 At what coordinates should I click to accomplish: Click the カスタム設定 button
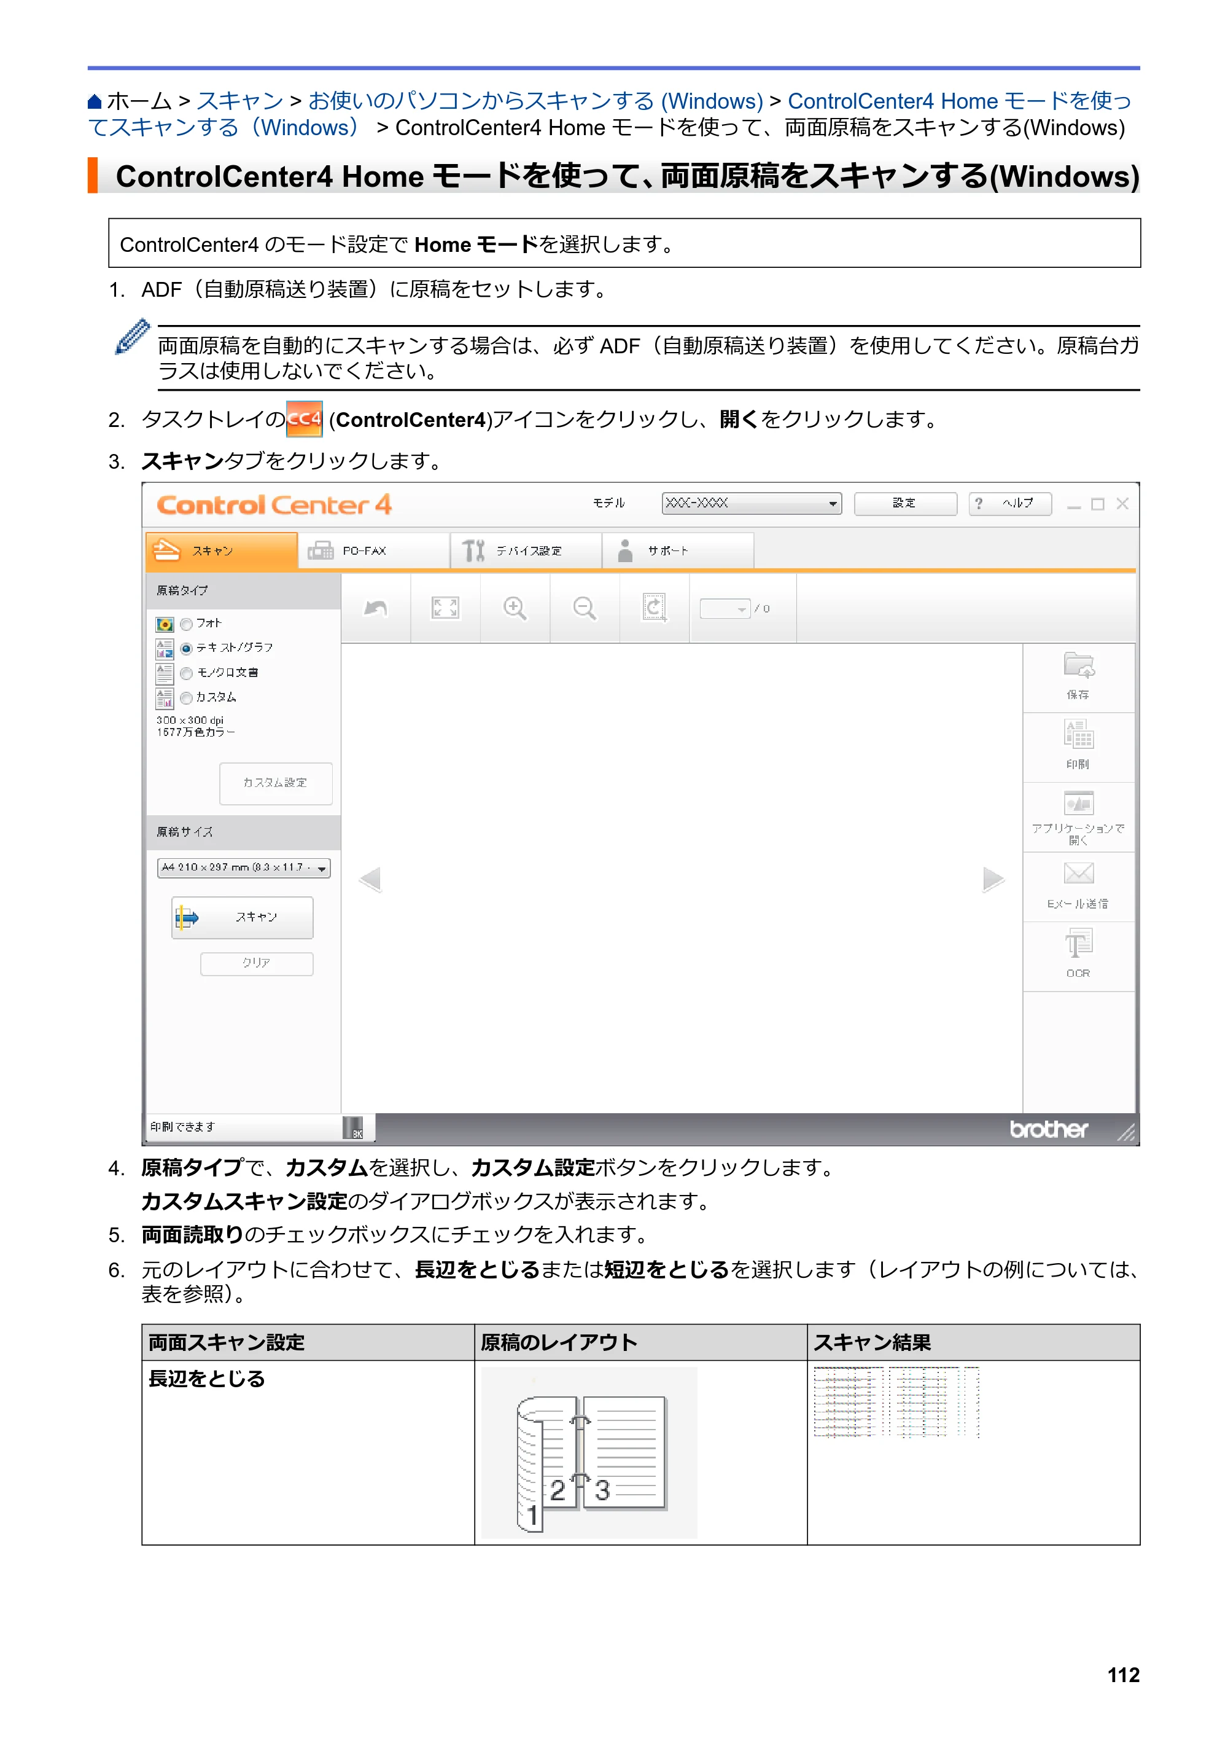[x=276, y=783]
